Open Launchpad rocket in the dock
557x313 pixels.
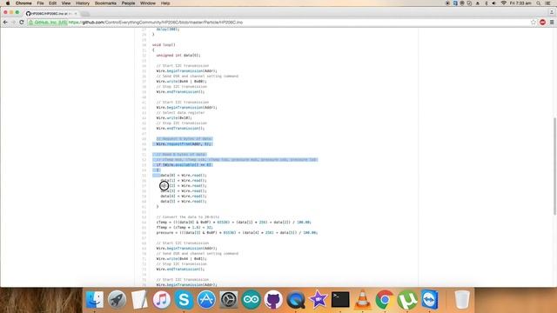pyautogui.click(x=117, y=300)
